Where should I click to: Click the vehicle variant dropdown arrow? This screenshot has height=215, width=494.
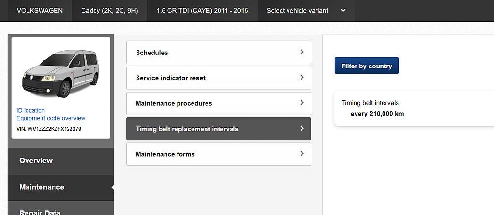(x=343, y=11)
